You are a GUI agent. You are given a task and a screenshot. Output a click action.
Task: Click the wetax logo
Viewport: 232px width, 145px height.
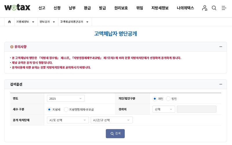pos(17,8)
